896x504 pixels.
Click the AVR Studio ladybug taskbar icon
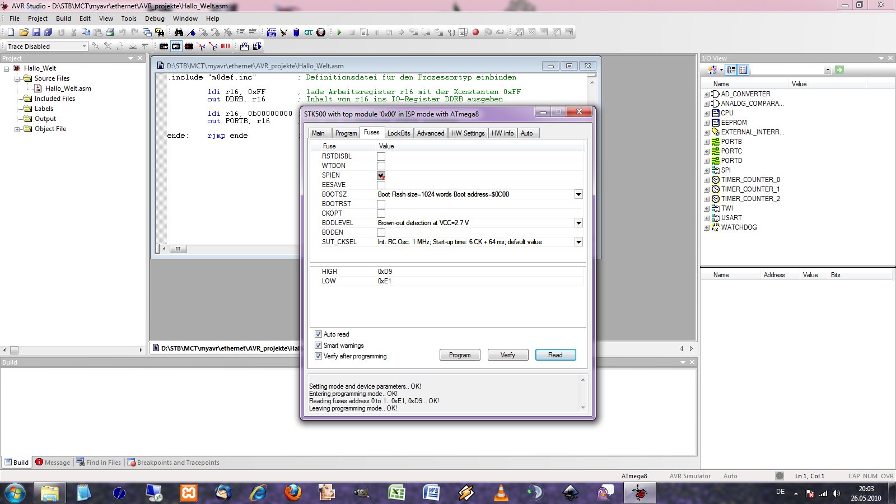tap(640, 493)
